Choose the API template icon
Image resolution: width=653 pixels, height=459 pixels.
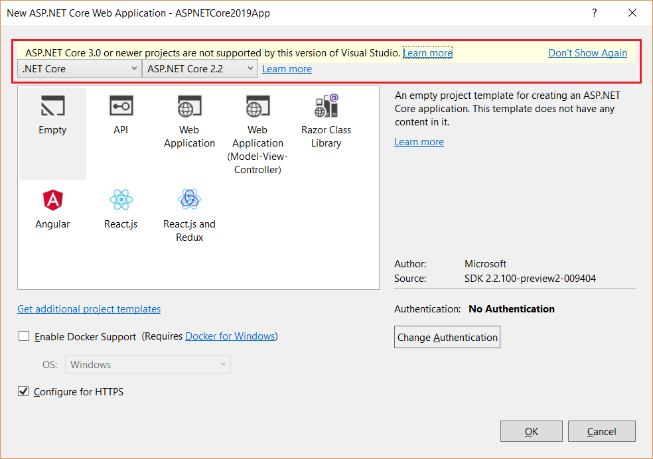(x=121, y=106)
